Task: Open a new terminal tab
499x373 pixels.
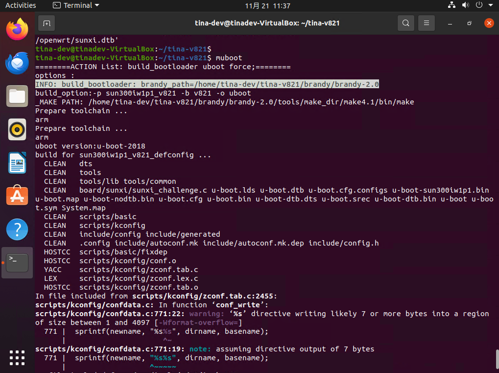Action: pos(46,23)
